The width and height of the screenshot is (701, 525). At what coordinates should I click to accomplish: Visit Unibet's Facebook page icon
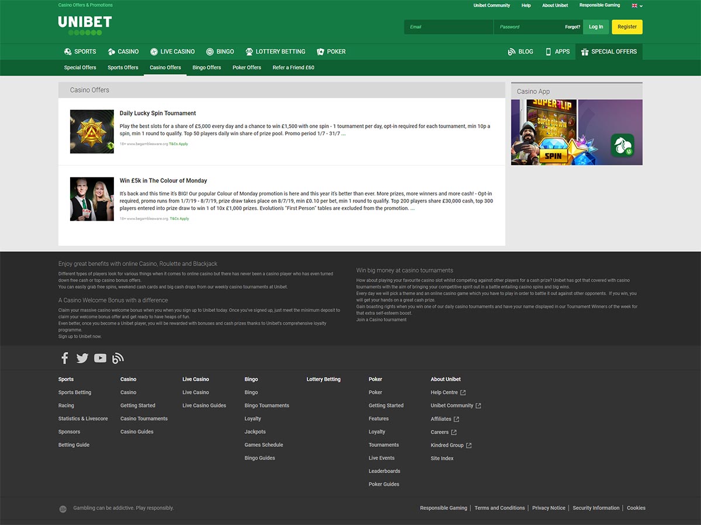[65, 358]
